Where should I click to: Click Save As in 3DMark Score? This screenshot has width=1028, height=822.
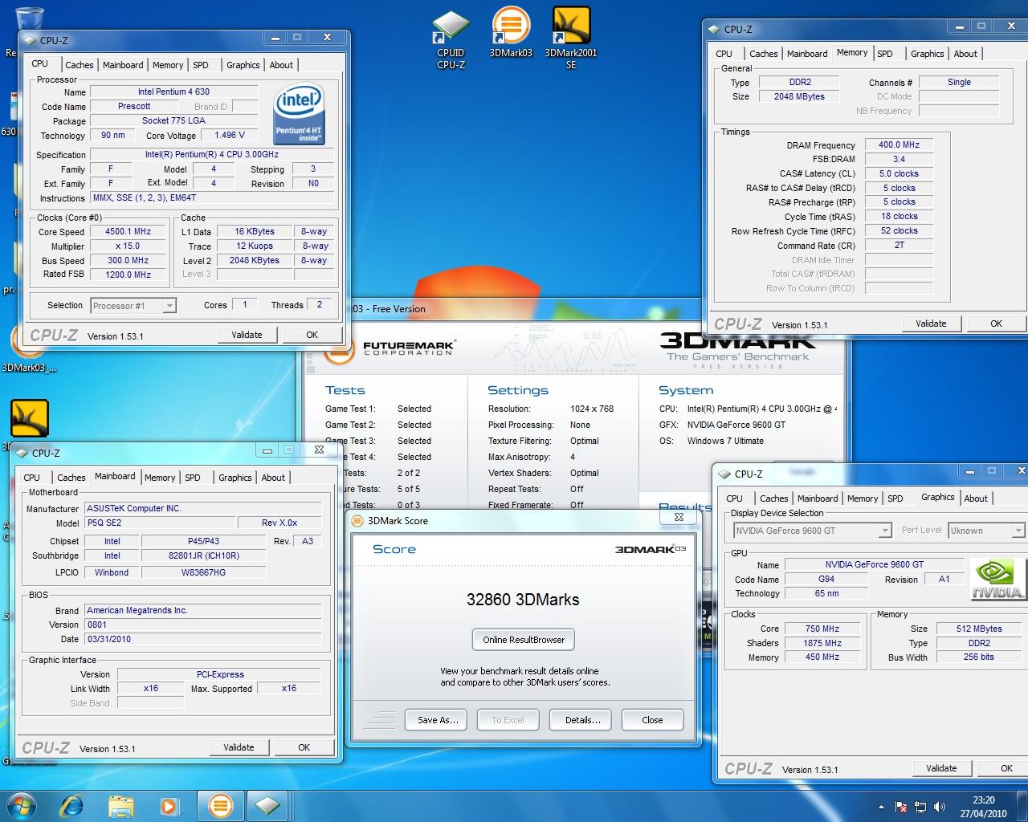(x=438, y=720)
